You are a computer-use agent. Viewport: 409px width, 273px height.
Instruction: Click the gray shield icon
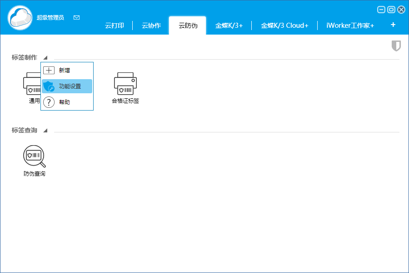click(396, 45)
